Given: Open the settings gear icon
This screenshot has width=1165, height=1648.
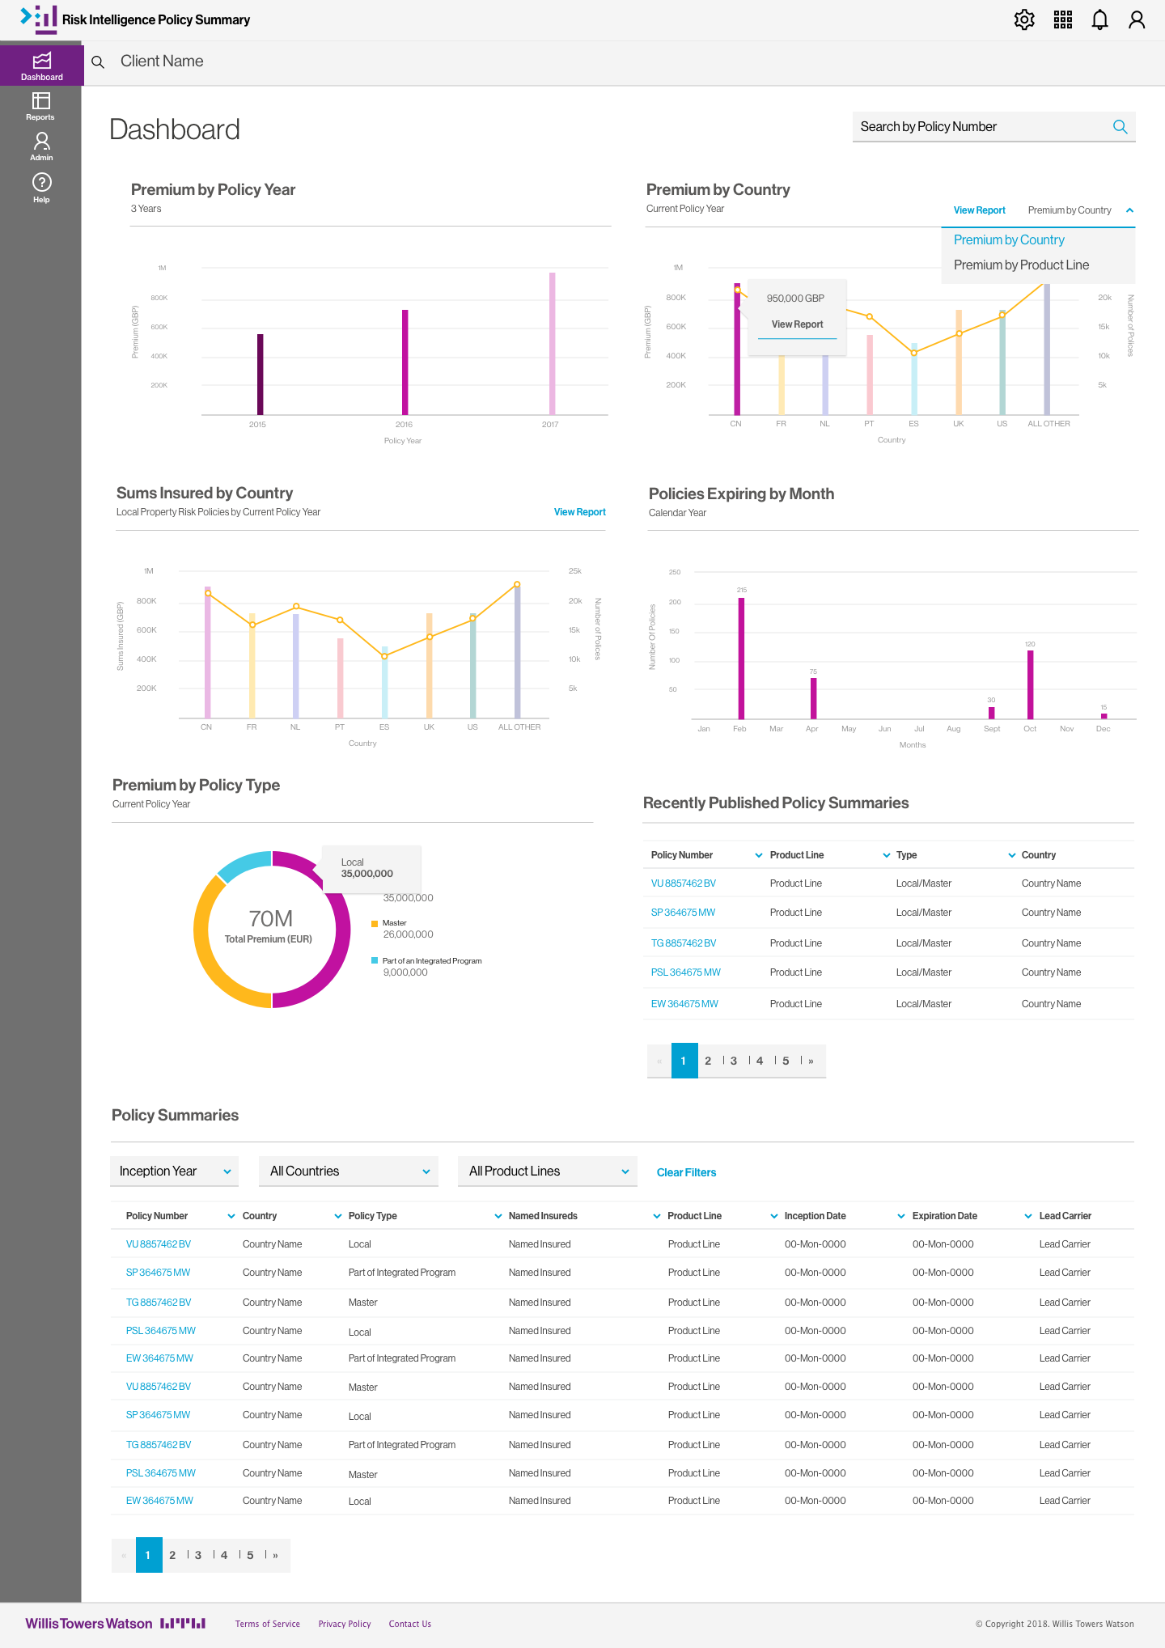Looking at the screenshot, I should click(1024, 19).
